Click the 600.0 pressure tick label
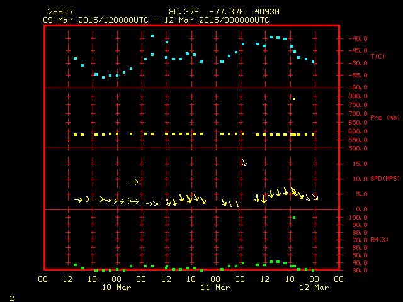This screenshot has width=403, height=302. (x=358, y=131)
